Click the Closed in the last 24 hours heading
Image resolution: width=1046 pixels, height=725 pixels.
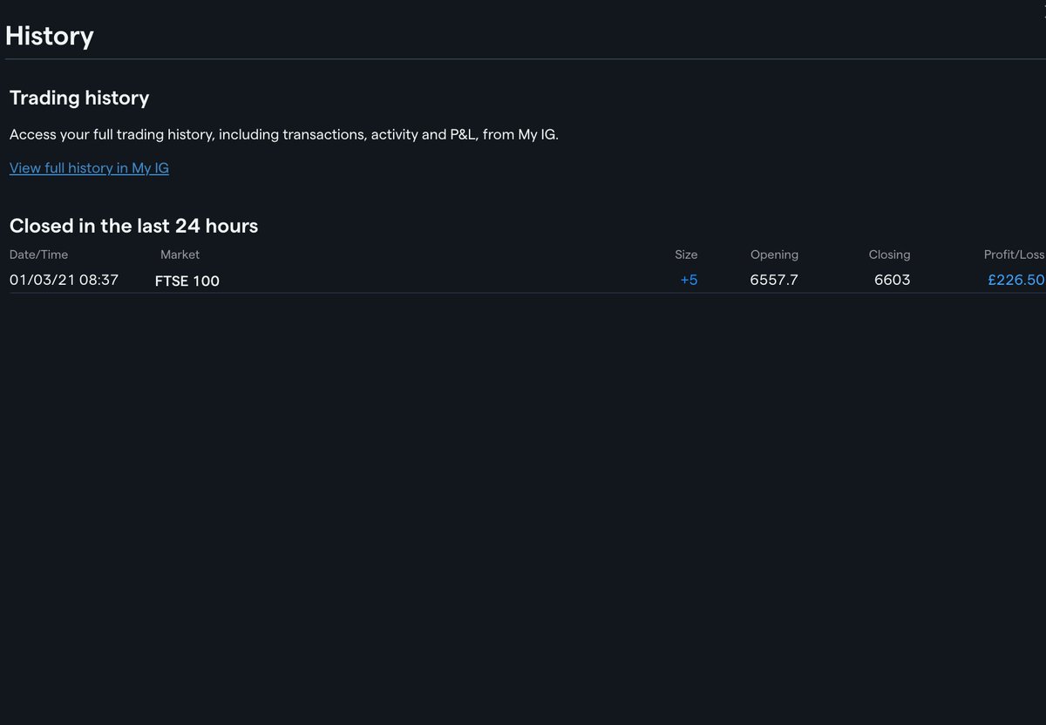(133, 226)
